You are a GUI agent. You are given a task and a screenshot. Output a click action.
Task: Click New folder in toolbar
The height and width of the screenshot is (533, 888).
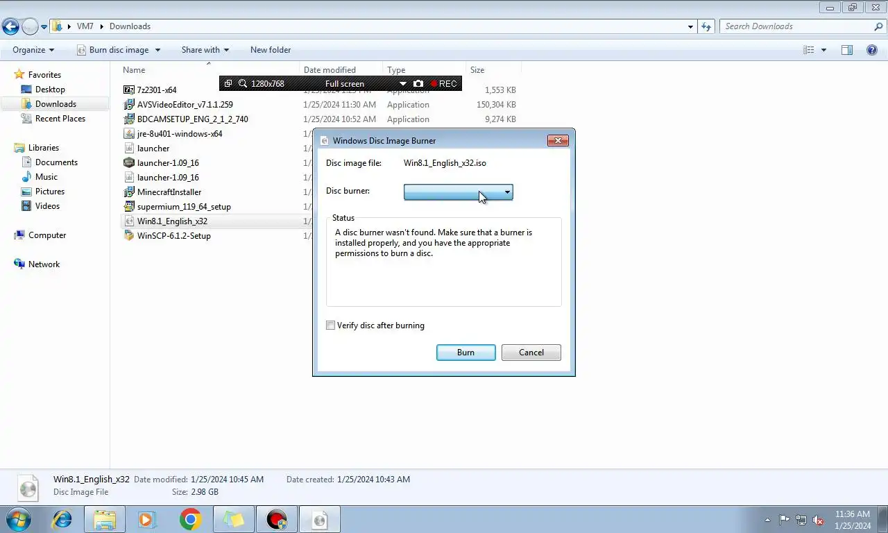point(271,50)
